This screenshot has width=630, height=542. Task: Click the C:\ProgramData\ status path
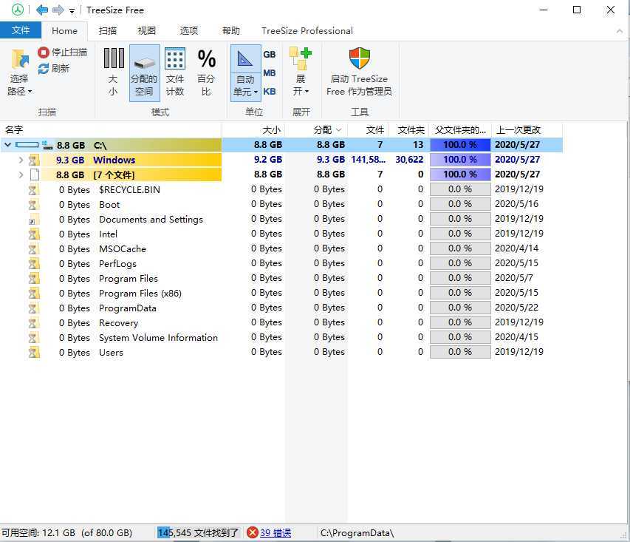(357, 532)
